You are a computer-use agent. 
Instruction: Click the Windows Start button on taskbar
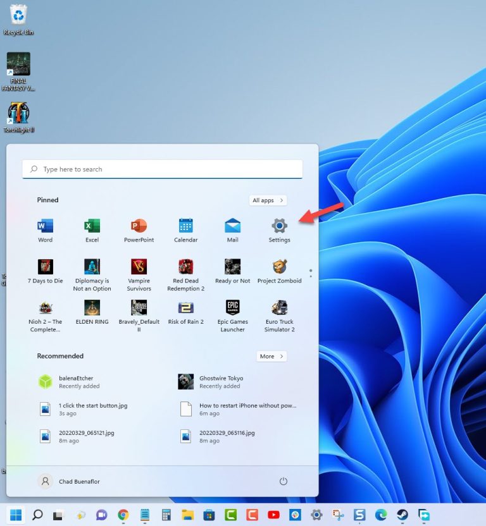pos(15,515)
